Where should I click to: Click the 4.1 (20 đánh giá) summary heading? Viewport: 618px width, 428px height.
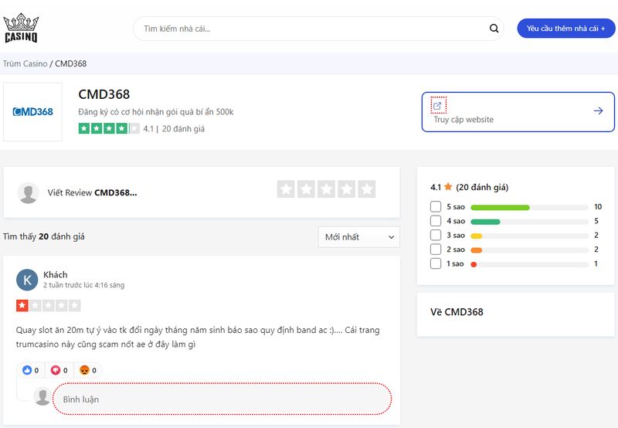pyautogui.click(x=470, y=187)
